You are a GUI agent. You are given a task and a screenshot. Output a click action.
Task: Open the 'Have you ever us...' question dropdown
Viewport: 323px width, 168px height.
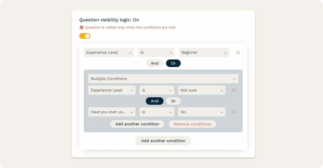[x=112, y=112]
